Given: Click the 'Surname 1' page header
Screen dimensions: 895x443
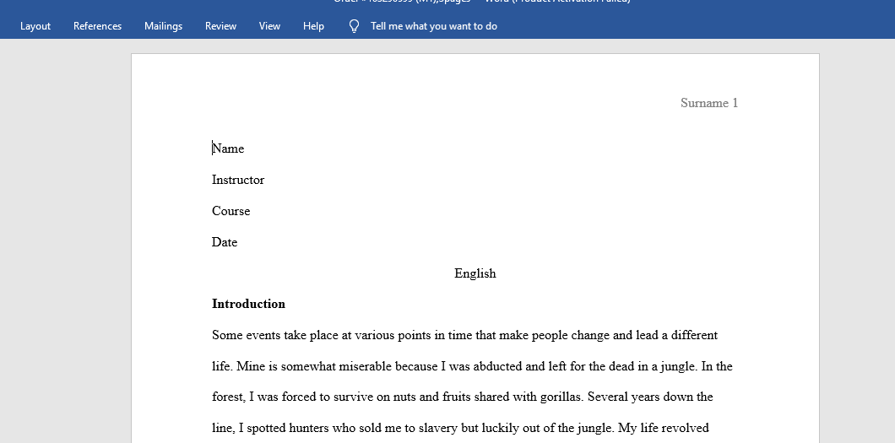Looking at the screenshot, I should tap(709, 103).
